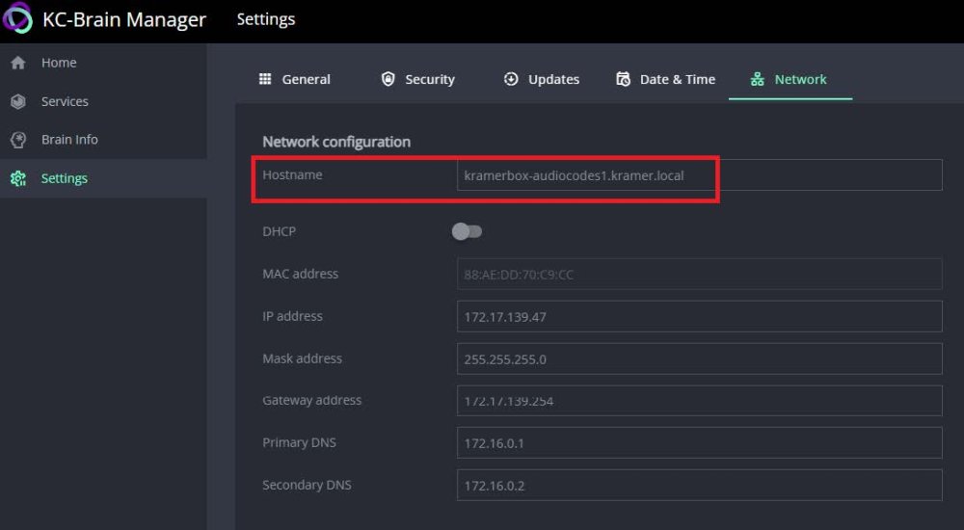This screenshot has width=964, height=530.
Task: Go to Brain Info page
Action: (x=69, y=140)
